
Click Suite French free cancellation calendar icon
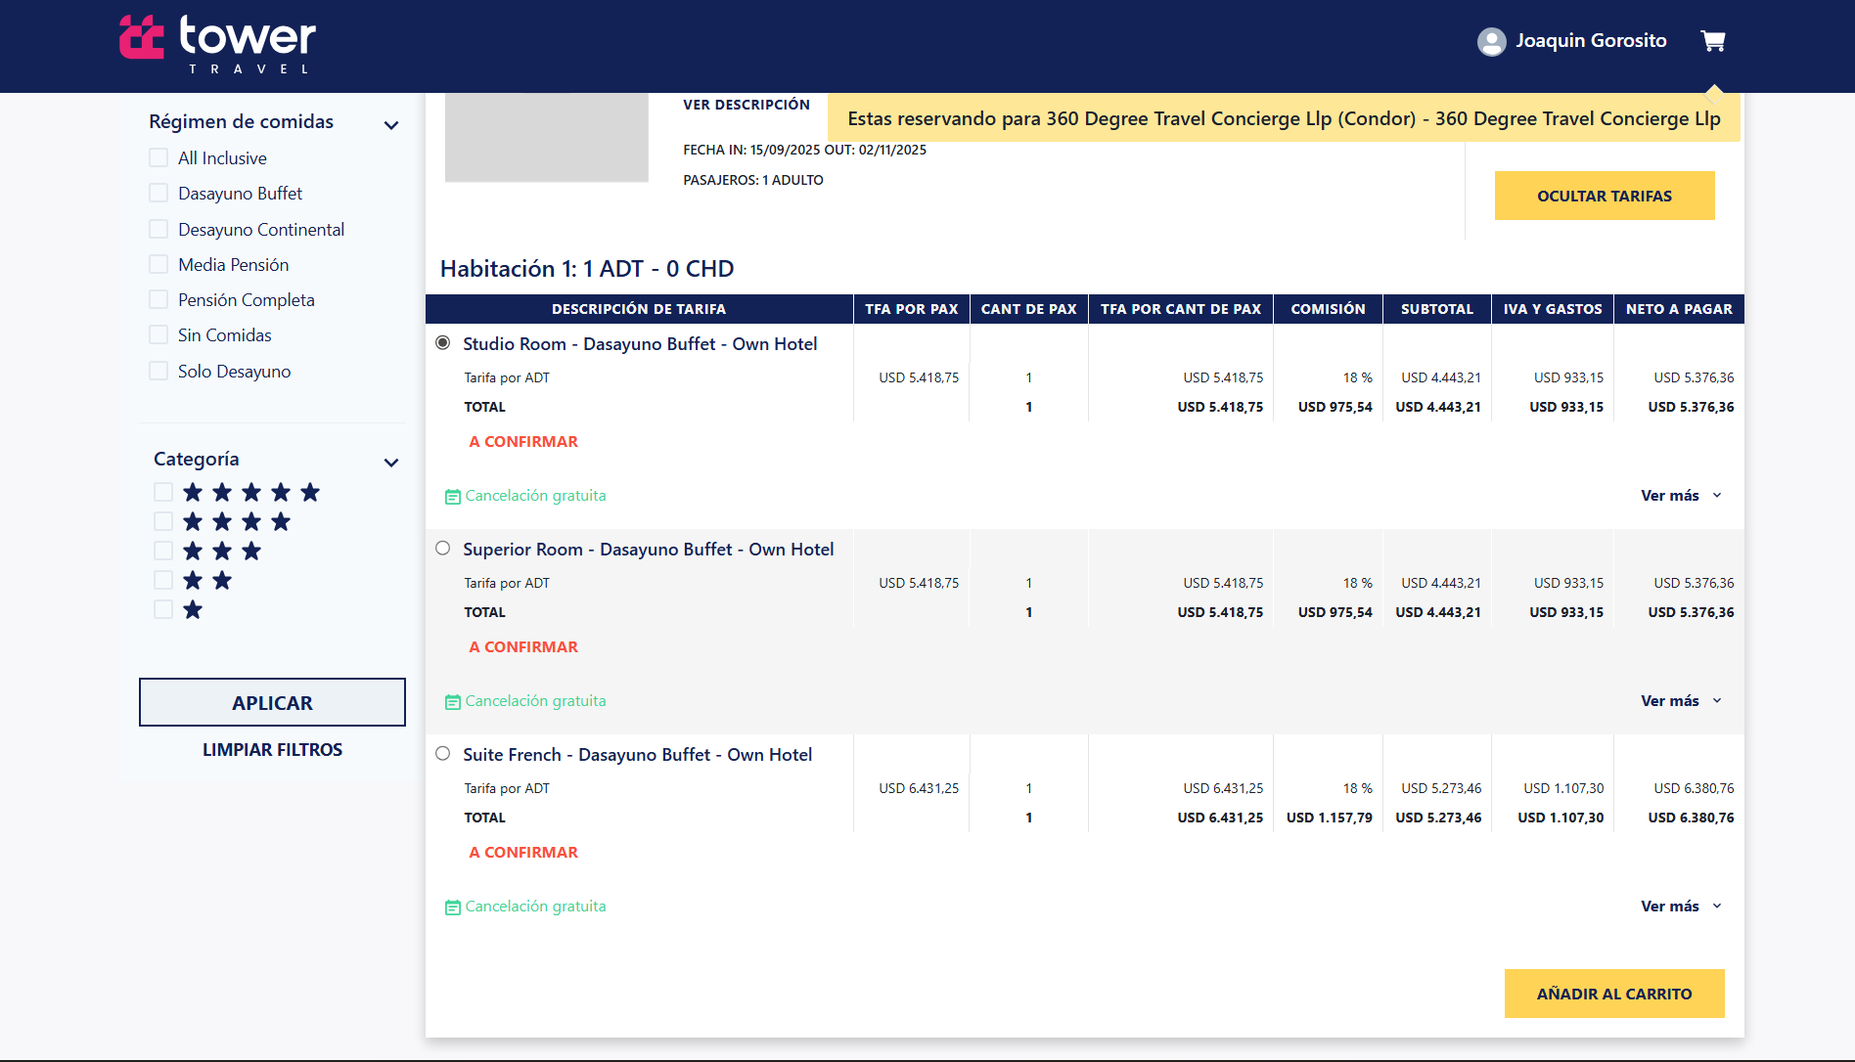tap(452, 907)
